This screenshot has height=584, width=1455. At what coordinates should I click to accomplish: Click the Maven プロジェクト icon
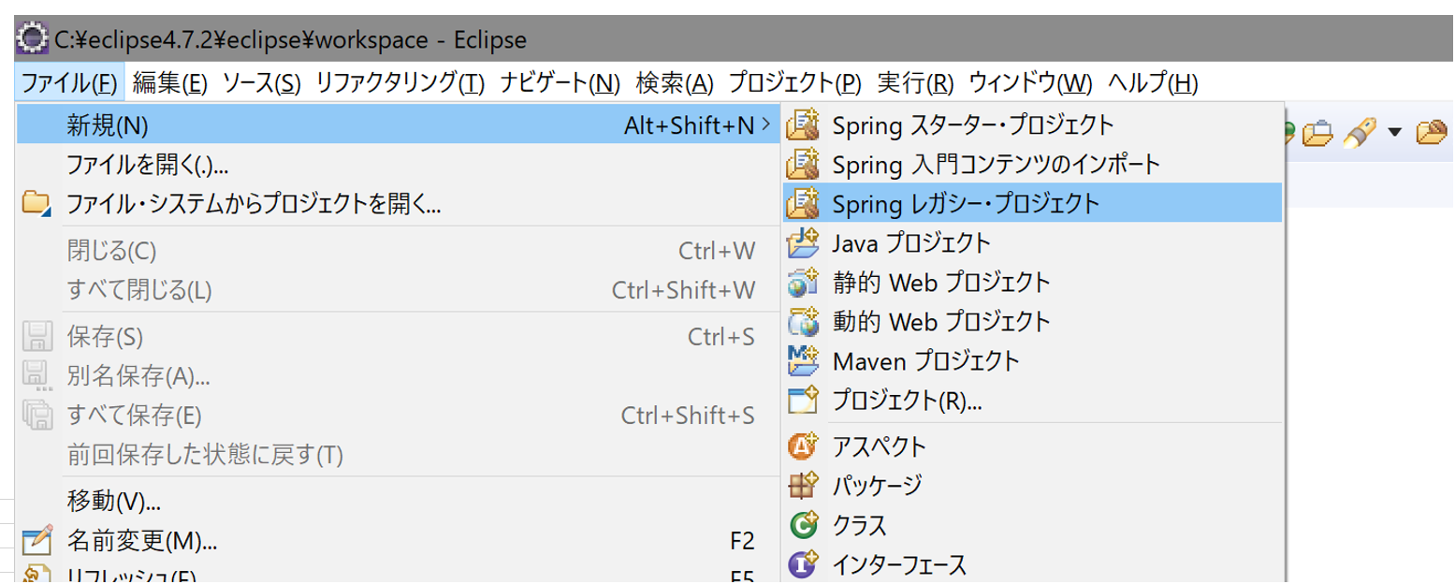pos(803,359)
